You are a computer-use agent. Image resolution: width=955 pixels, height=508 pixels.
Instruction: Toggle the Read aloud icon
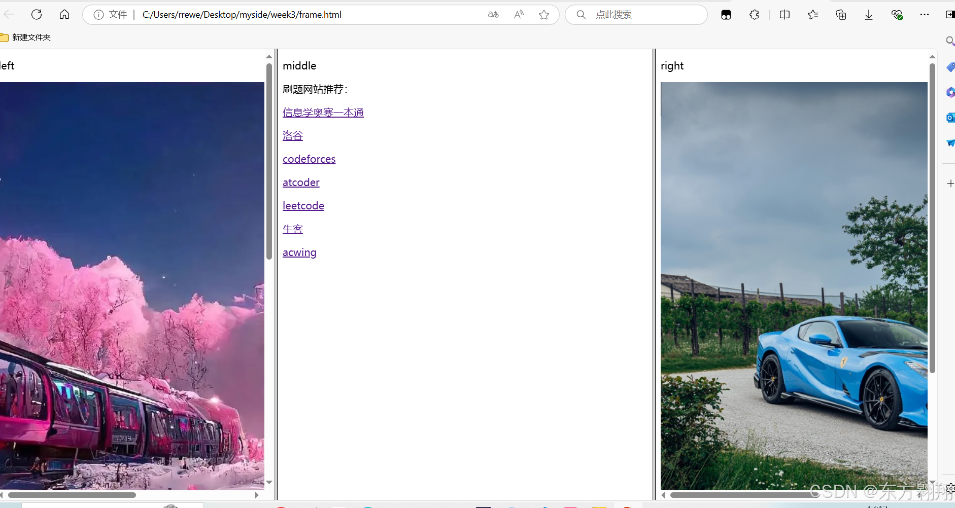click(x=519, y=15)
